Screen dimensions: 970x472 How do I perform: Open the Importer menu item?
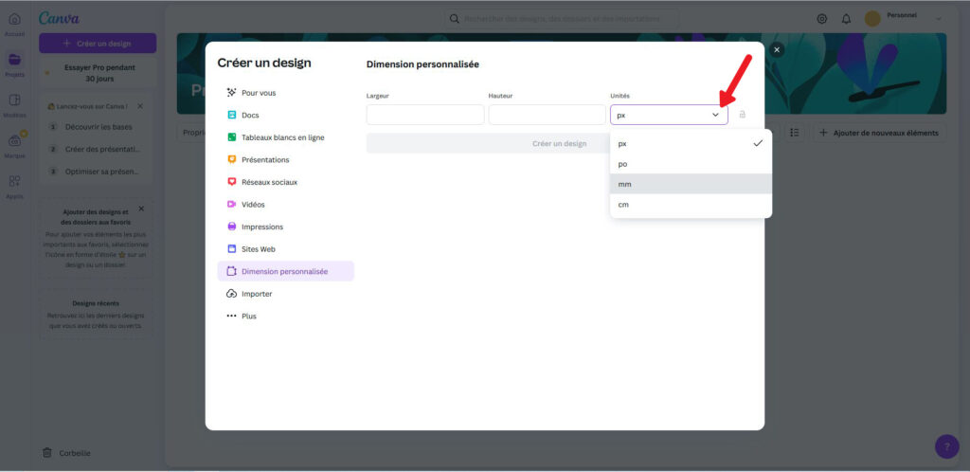257,294
